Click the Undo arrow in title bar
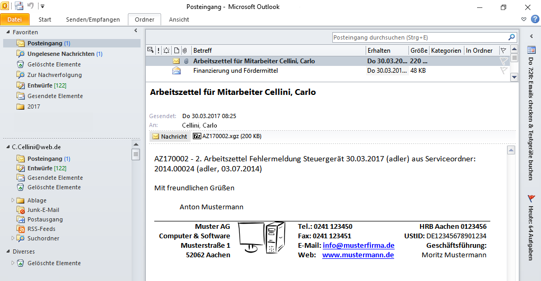541x281 pixels. point(31,7)
